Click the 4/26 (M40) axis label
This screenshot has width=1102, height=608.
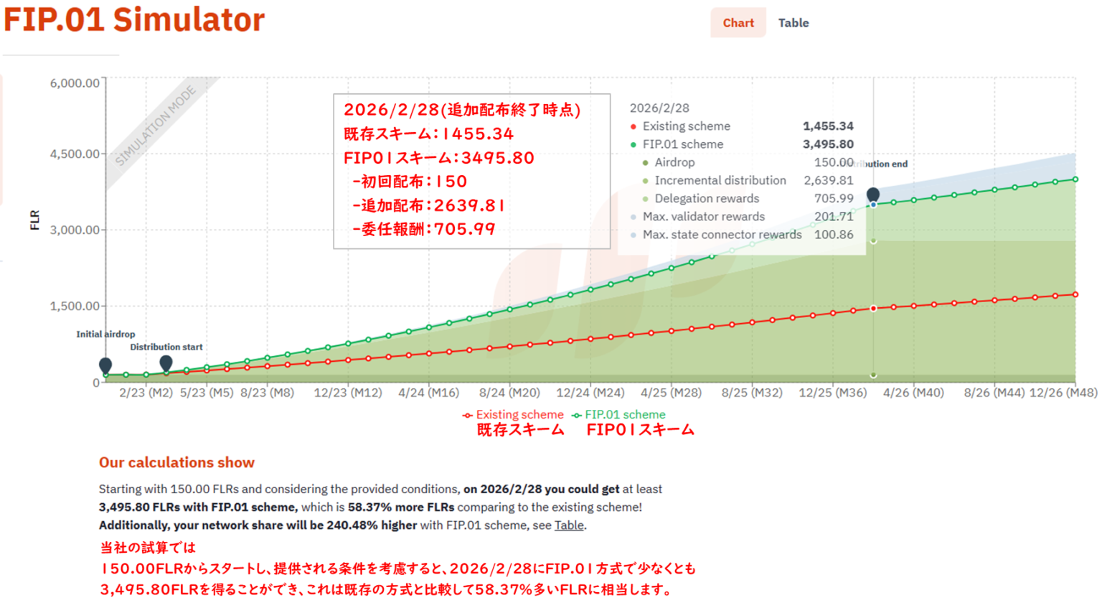(913, 393)
